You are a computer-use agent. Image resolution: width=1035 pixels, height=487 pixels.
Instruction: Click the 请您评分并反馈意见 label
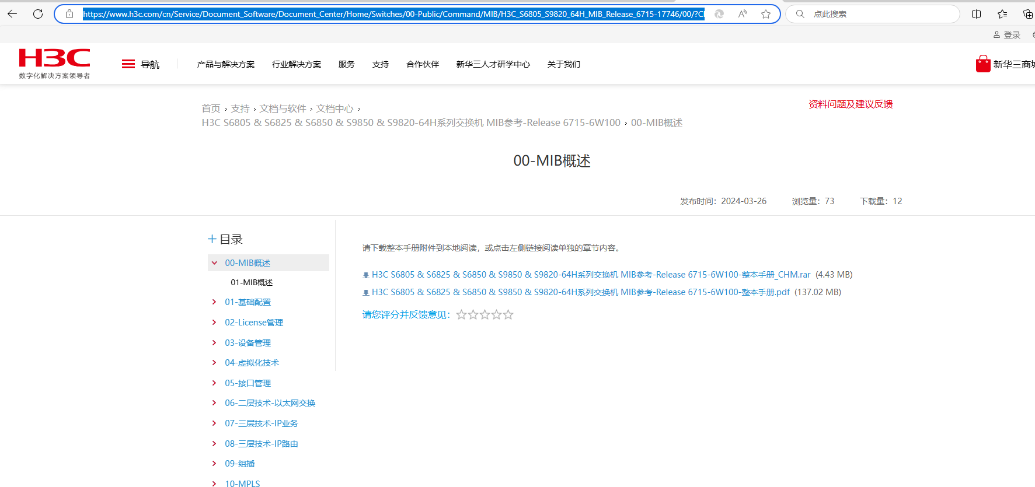(406, 315)
